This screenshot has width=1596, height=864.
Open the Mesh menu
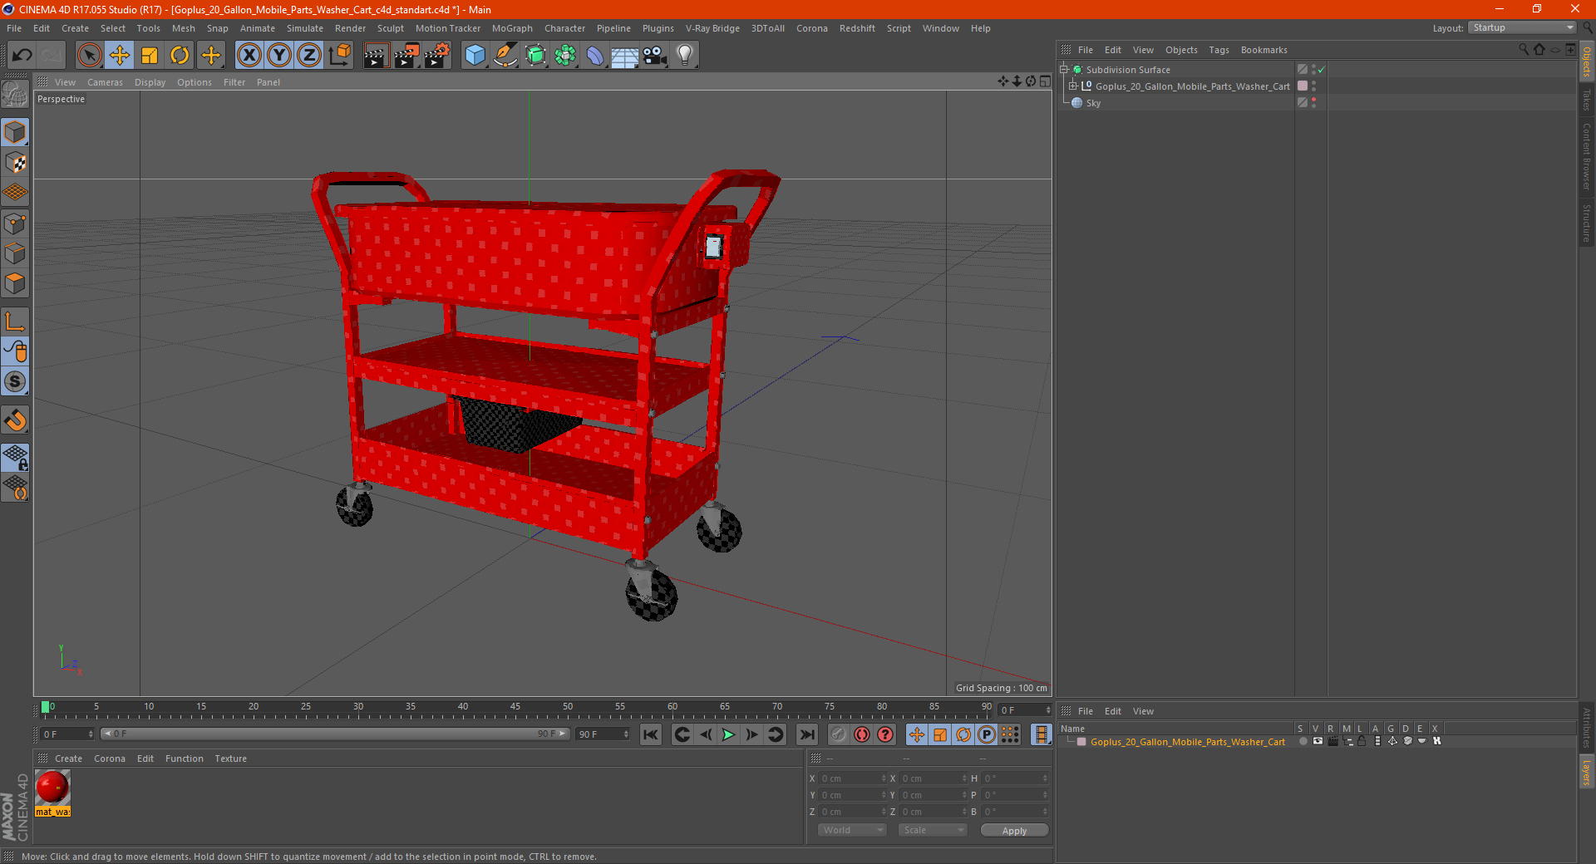click(183, 28)
